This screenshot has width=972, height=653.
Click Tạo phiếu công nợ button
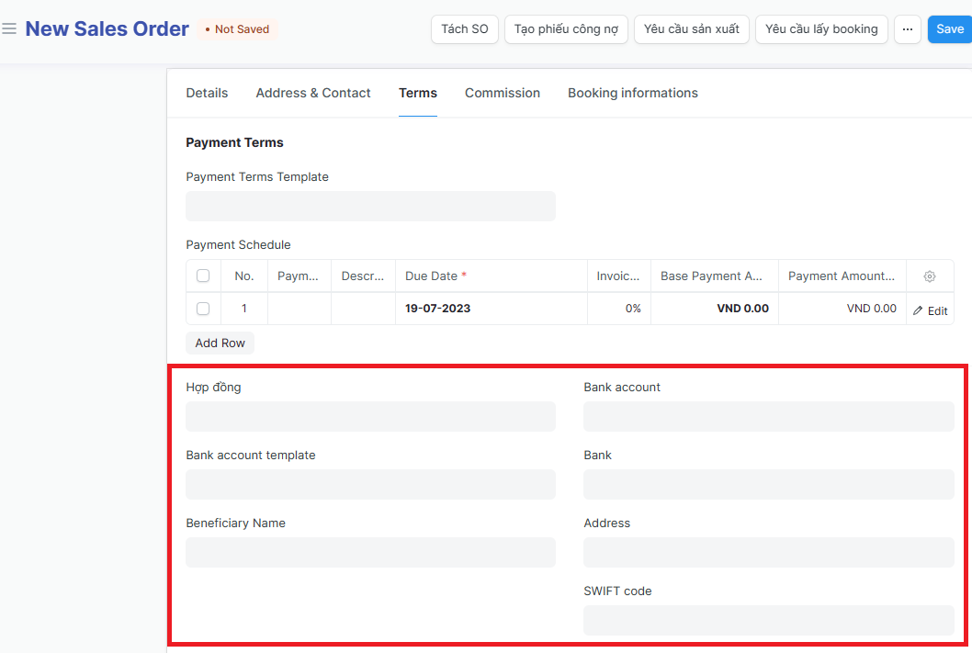coord(566,29)
